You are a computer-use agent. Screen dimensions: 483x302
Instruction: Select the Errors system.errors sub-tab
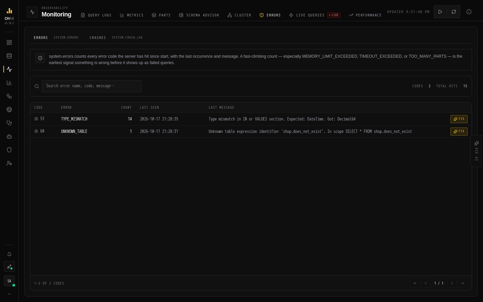[x=56, y=38]
